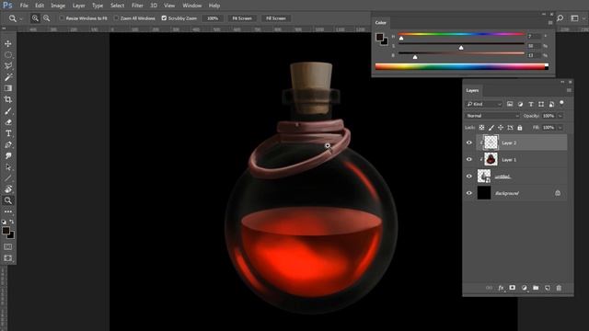This screenshot has height=331, width=589.
Task: Choose Zoom Out mode in options bar
Action: pyautogui.click(x=47, y=18)
